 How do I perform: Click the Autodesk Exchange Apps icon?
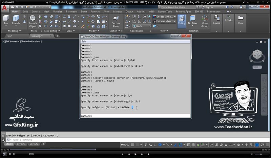click(x=227, y=7)
